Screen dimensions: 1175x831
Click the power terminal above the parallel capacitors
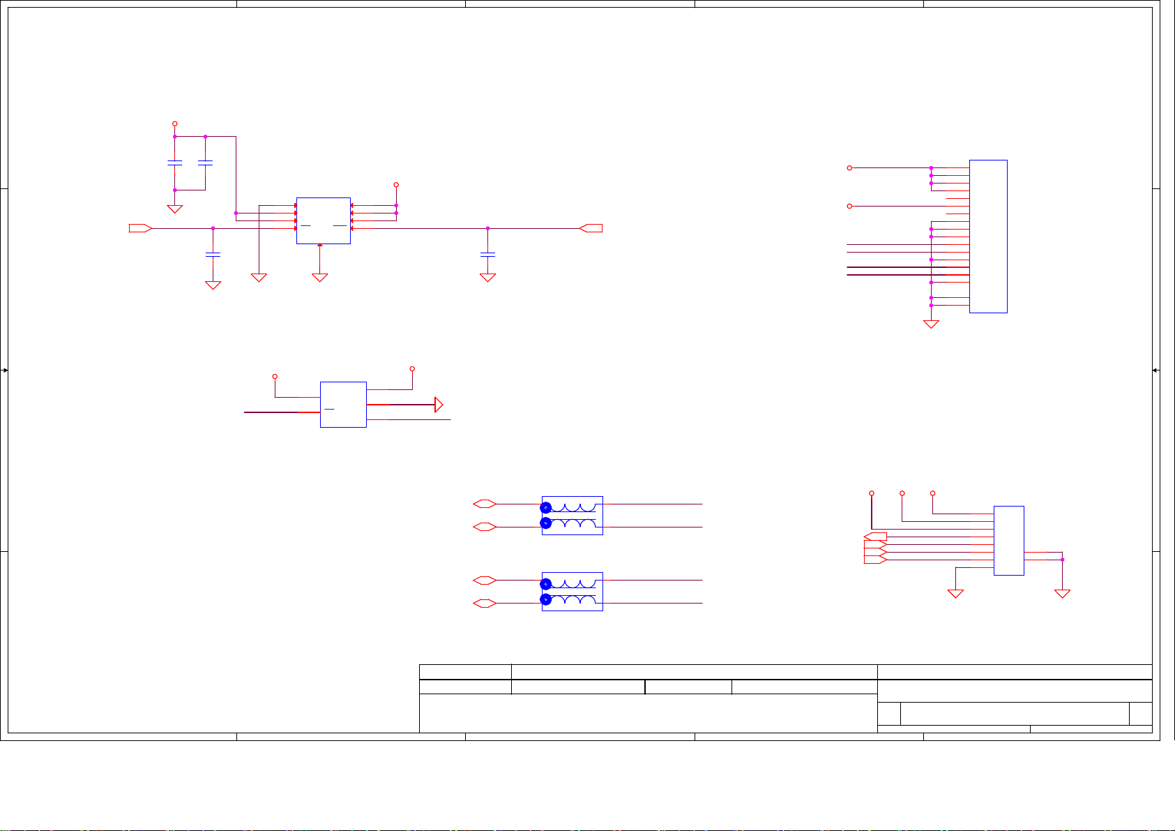[x=175, y=123]
